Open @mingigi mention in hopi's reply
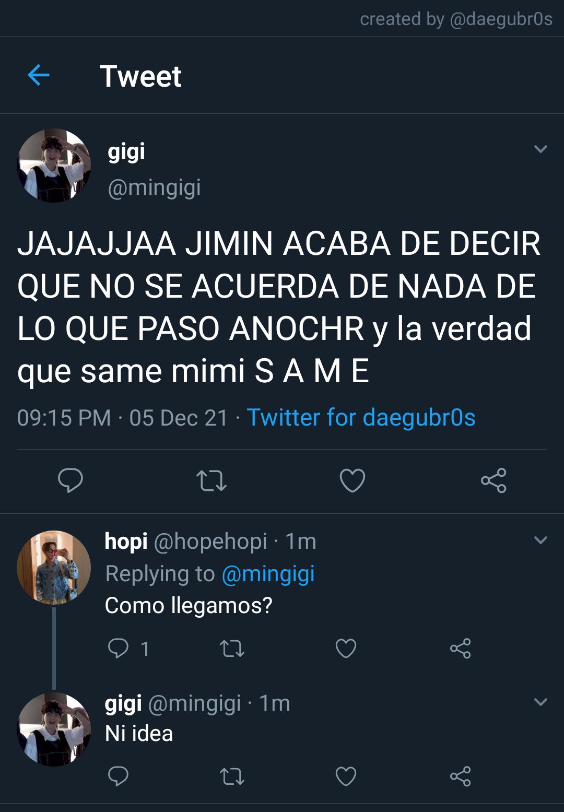Screen dimensions: 564x812 click(268, 574)
